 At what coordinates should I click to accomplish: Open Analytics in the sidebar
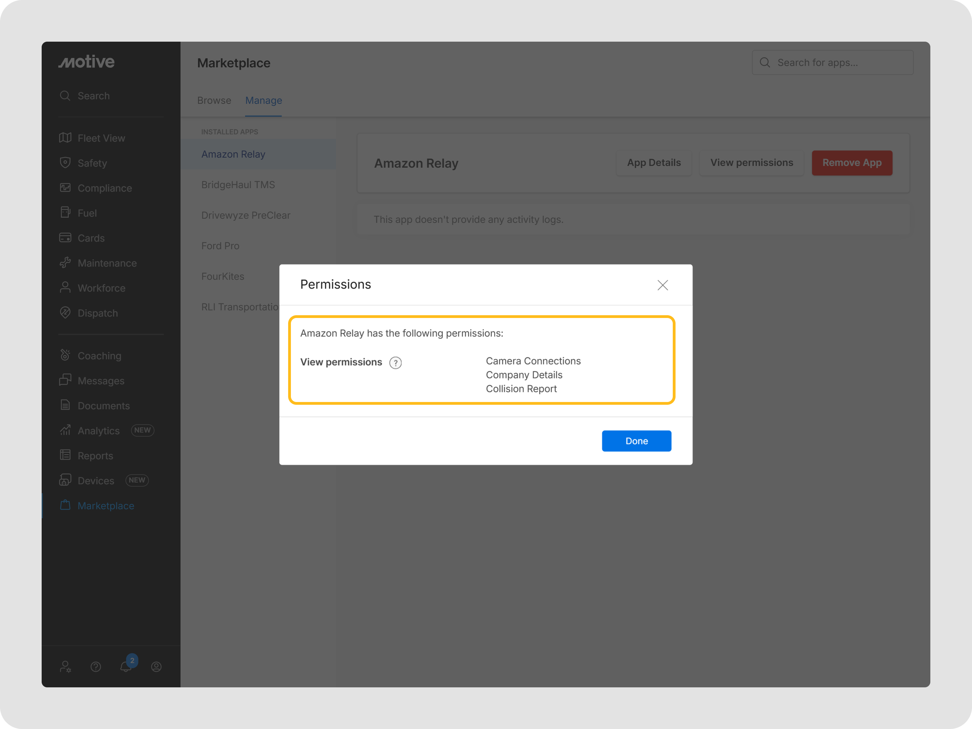coord(99,431)
